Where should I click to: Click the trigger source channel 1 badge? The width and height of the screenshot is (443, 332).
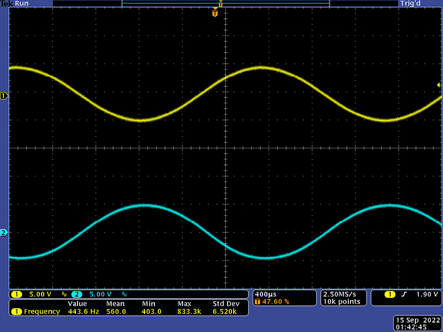pyautogui.click(x=390, y=294)
